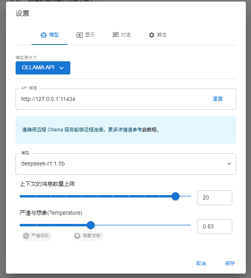Click the 模型提供方 label
The height and width of the screenshot is (278, 251).
[27, 57]
